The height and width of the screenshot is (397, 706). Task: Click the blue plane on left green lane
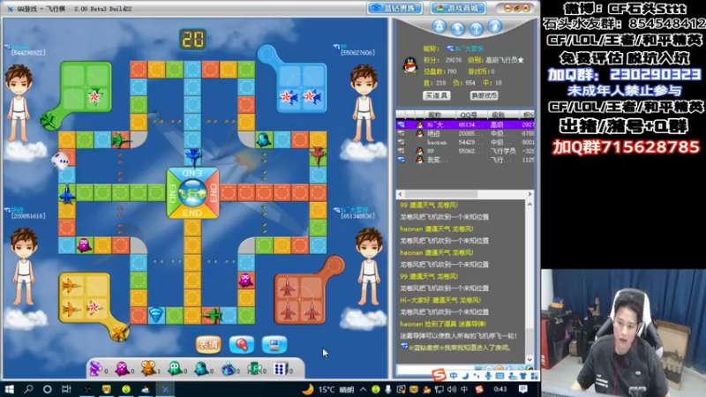(67, 194)
